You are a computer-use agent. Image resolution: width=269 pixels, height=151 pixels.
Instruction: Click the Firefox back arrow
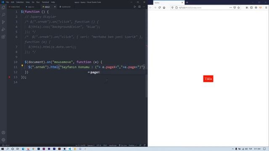pos(150,8)
